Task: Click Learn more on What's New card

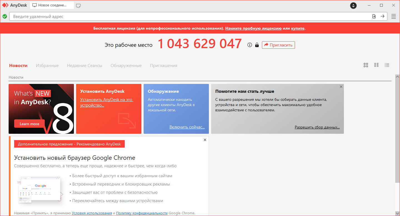Action: (29, 124)
